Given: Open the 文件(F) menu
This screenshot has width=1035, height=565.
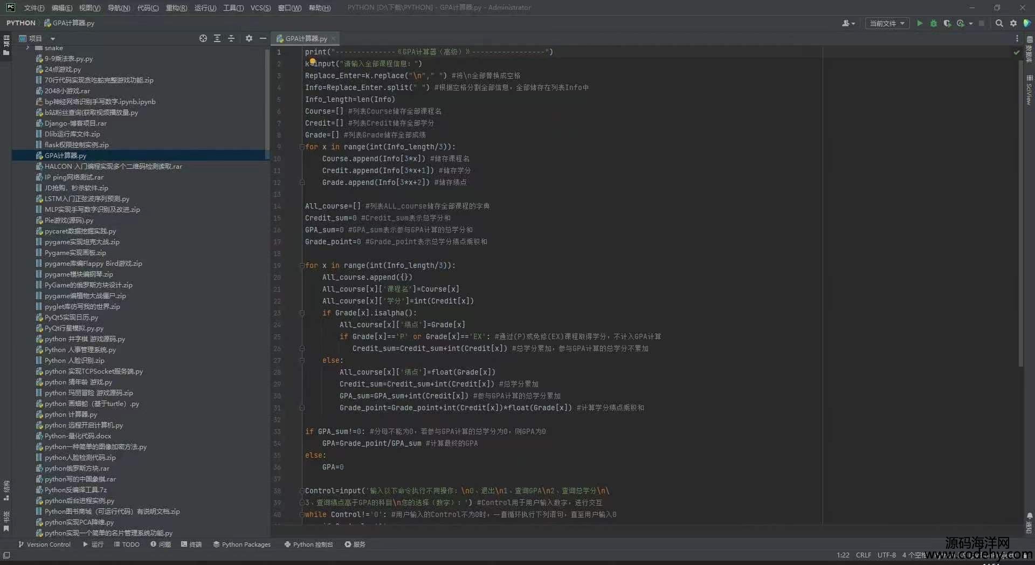Looking at the screenshot, I should [34, 8].
